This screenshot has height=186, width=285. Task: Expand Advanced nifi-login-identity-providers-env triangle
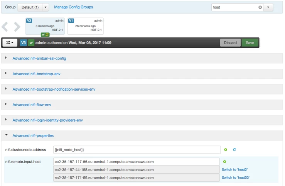point(6,120)
